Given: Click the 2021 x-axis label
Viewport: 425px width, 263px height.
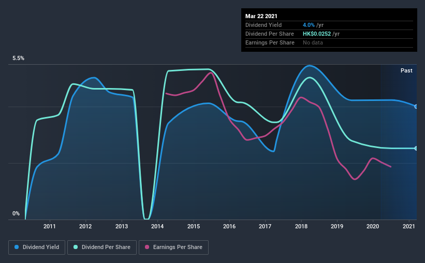Looking at the screenshot, I should (x=409, y=226).
